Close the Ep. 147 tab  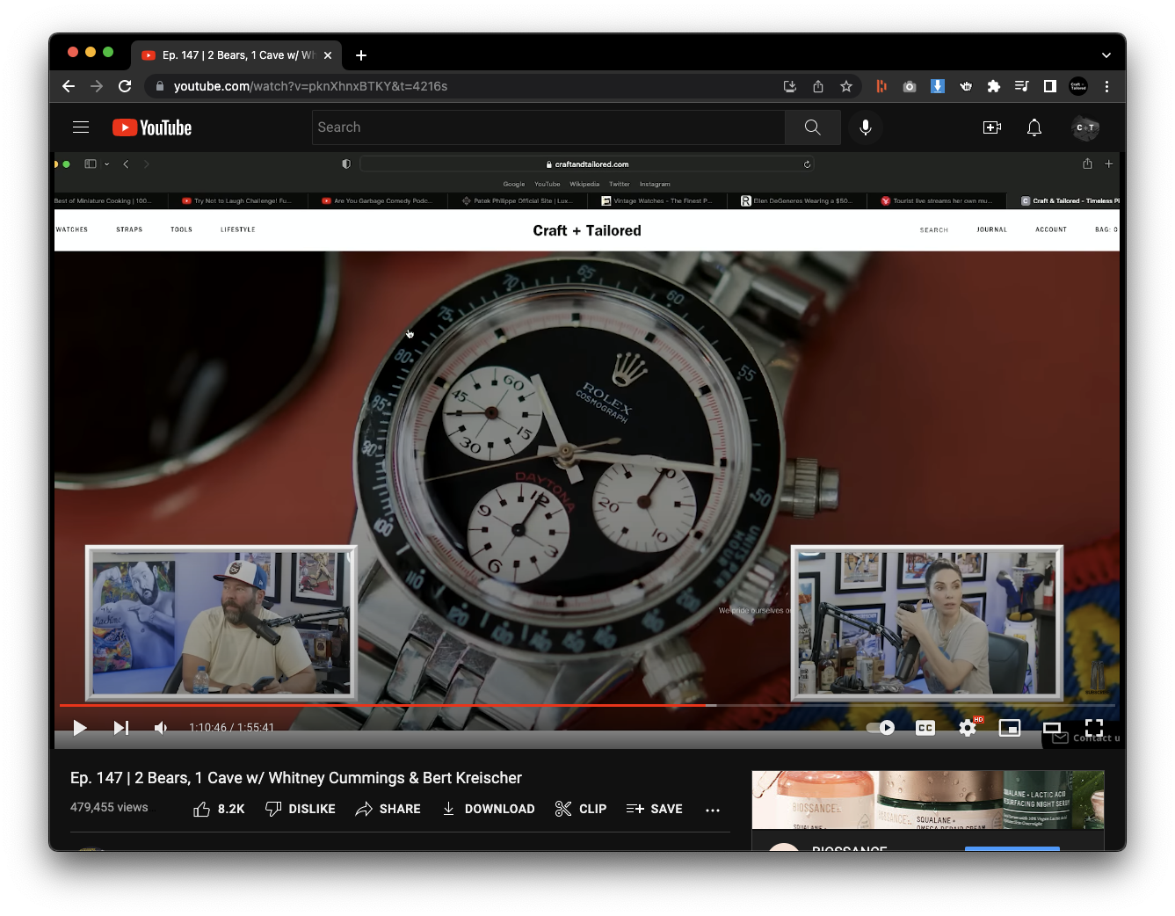point(328,55)
